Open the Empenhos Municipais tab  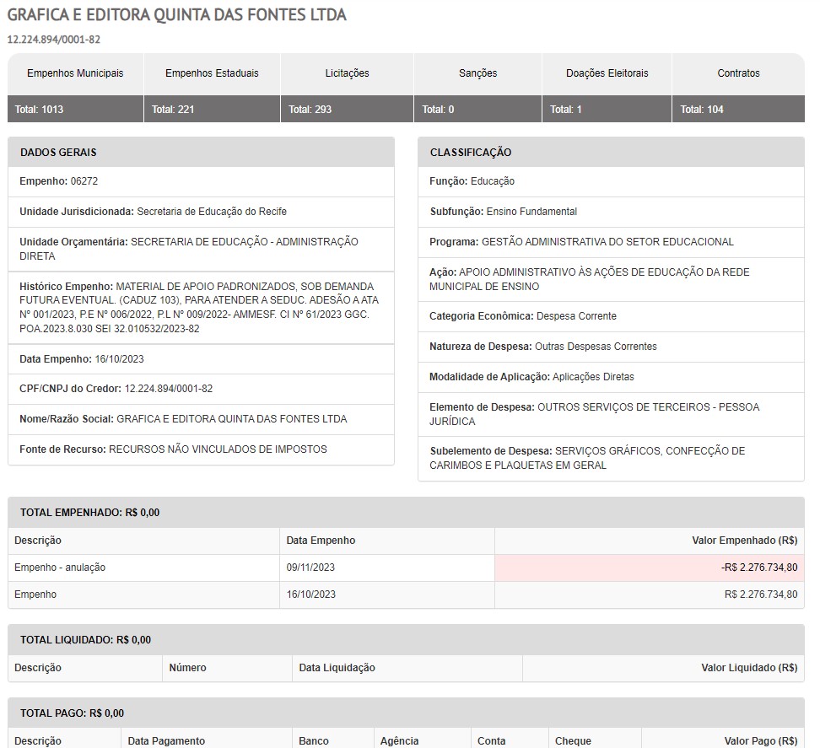(75, 73)
